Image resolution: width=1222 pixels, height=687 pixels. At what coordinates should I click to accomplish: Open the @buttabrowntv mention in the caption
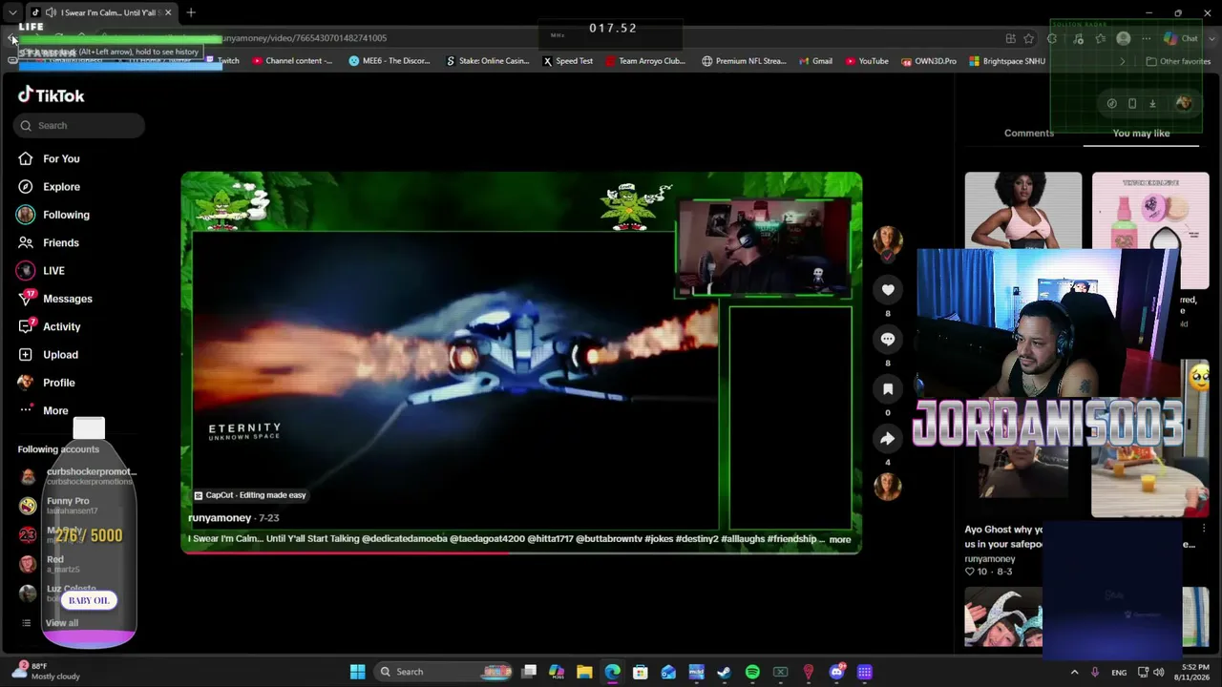(608, 539)
